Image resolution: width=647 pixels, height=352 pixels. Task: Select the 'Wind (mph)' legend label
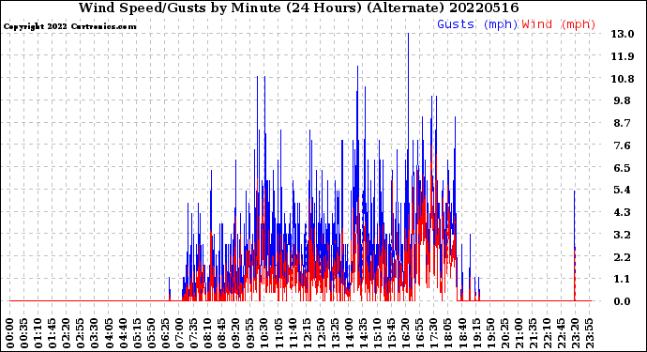pyautogui.click(x=559, y=24)
